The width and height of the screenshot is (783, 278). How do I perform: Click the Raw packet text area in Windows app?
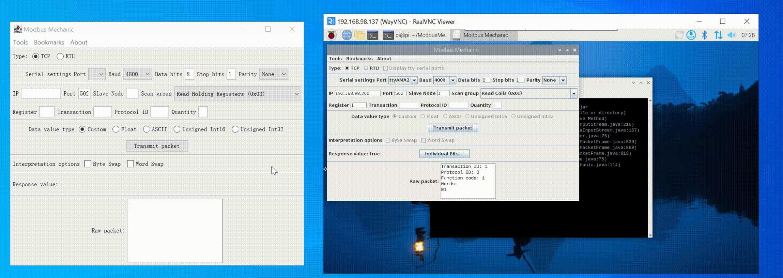pyautogui.click(x=175, y=231)
